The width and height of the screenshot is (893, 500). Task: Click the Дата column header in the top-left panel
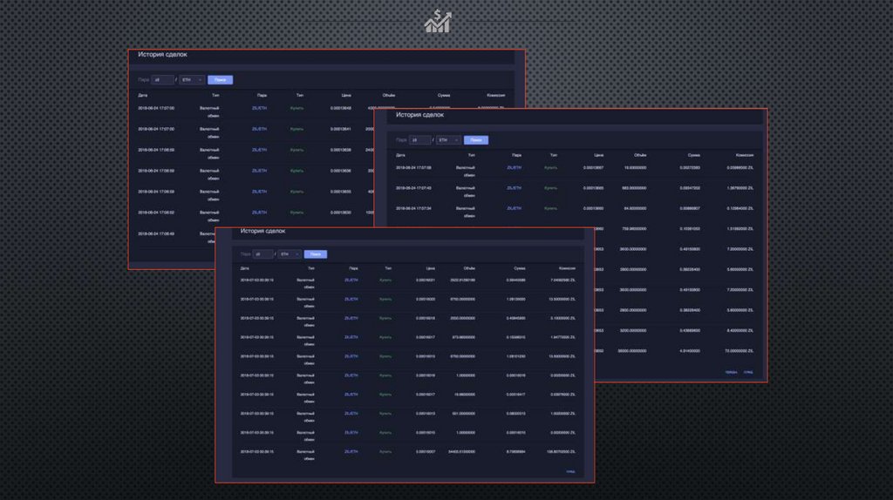[x=143, y=94]
